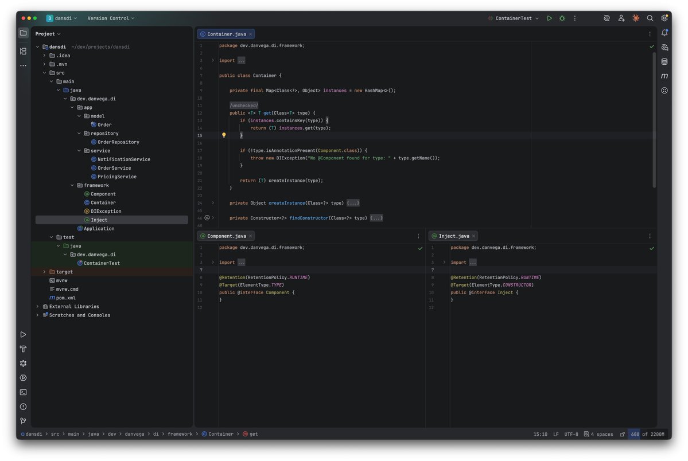
Task: Open AI Assistant swirl icon in toolbar
Action: (607, 18)
